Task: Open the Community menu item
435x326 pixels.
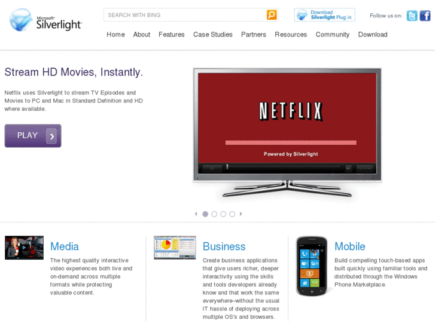Action: point(332,35)
